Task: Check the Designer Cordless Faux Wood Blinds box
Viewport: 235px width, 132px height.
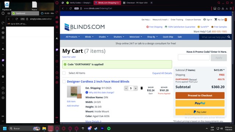Action: pyautogui.click(x=64, y=81)
